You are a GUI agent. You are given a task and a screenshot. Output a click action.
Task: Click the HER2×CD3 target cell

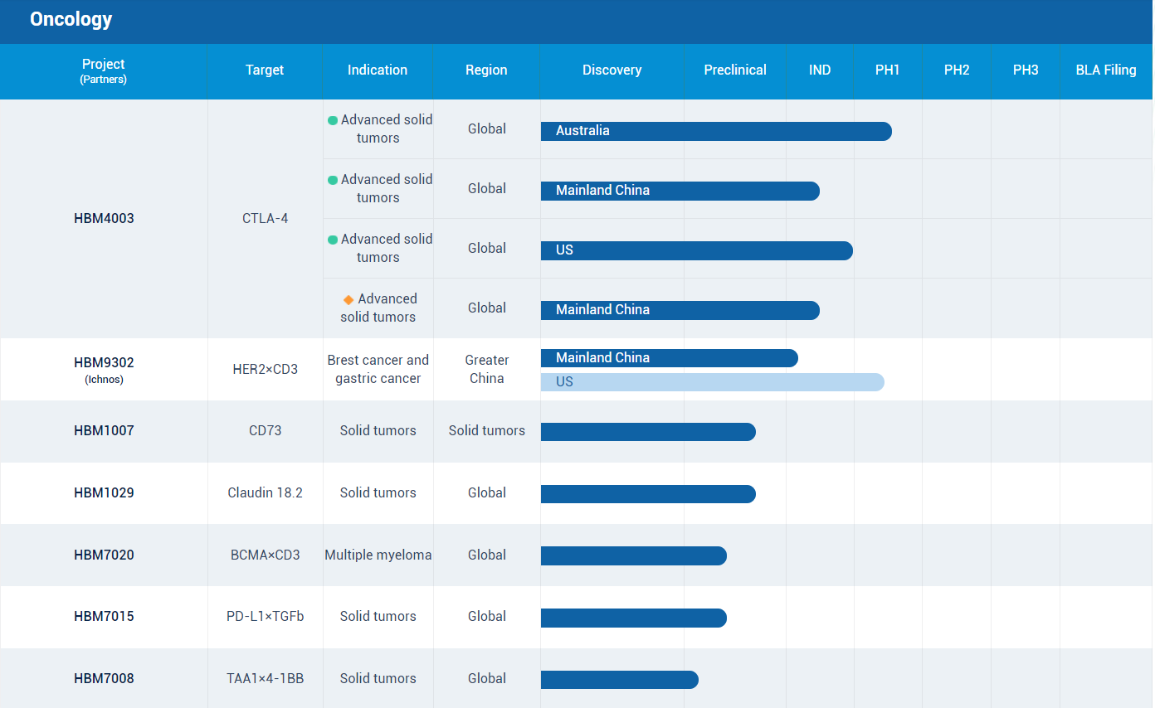(265, 370)
